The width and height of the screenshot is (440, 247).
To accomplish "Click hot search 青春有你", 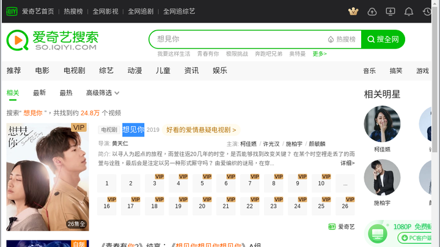I will point(208,54).
